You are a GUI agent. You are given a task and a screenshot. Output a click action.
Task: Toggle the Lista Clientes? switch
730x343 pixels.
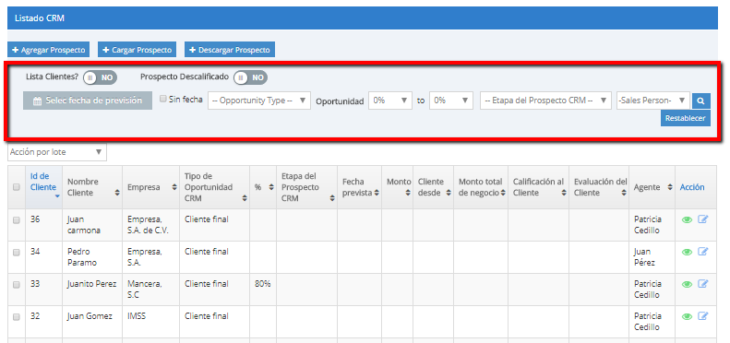click(100, 77)
